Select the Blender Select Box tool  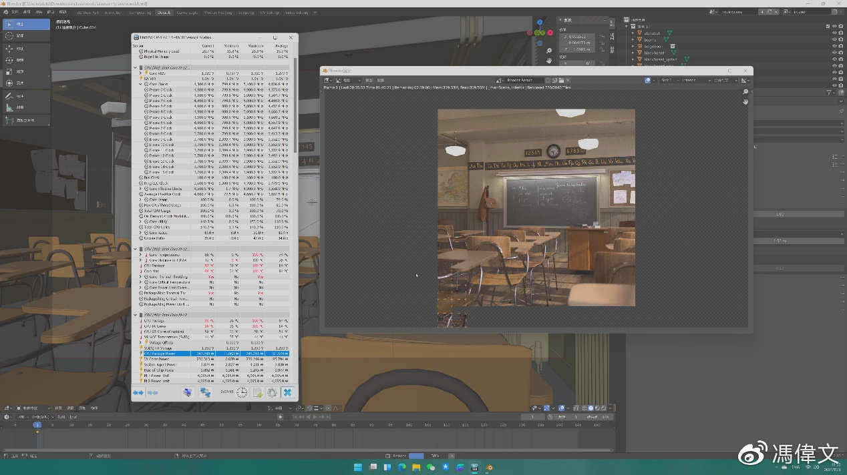25,24
